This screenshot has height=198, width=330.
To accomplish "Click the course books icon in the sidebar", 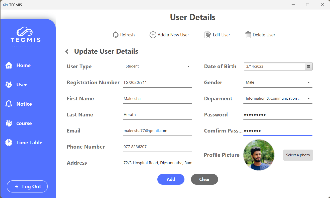I will coord(9,123).
